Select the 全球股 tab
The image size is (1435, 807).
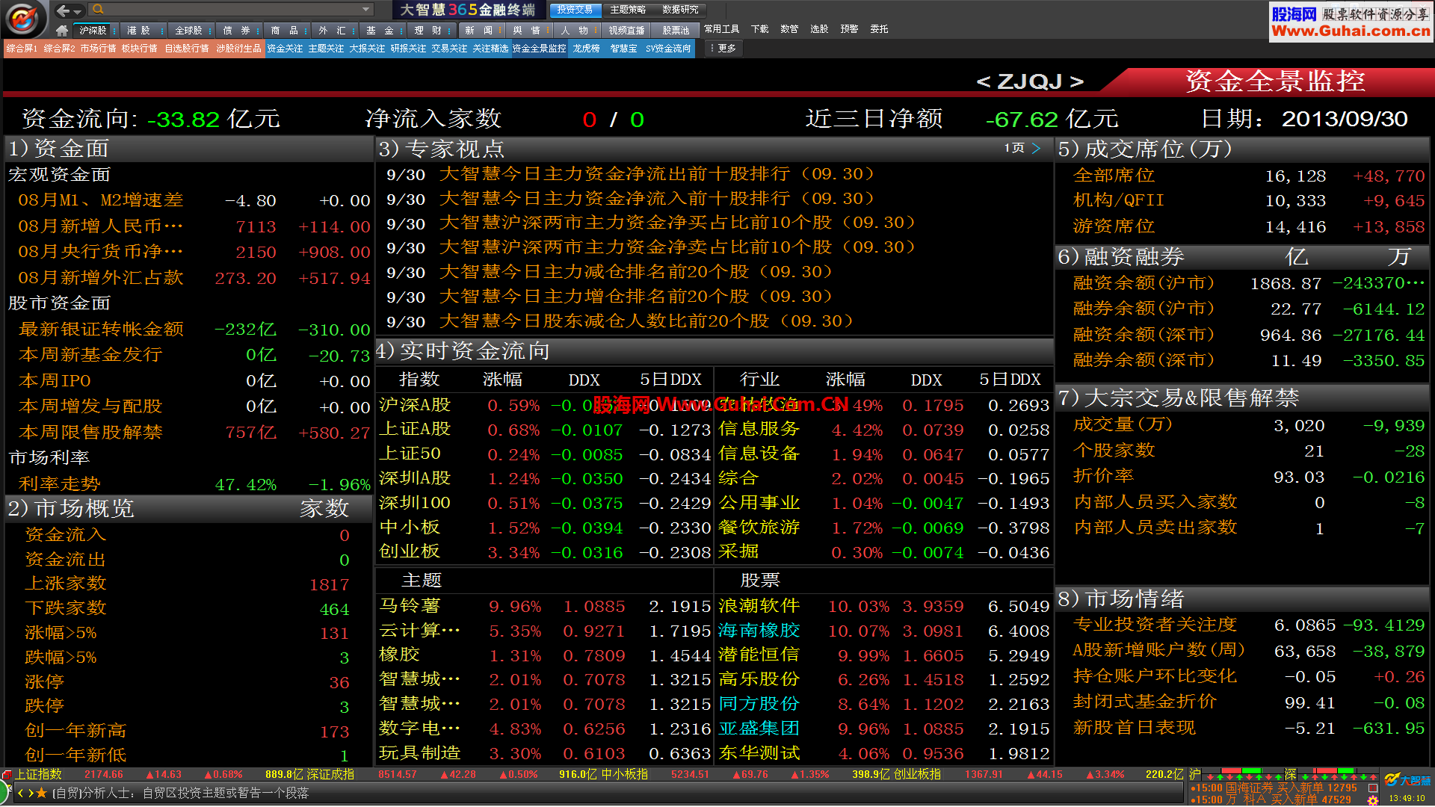click(x=188, y=31)
